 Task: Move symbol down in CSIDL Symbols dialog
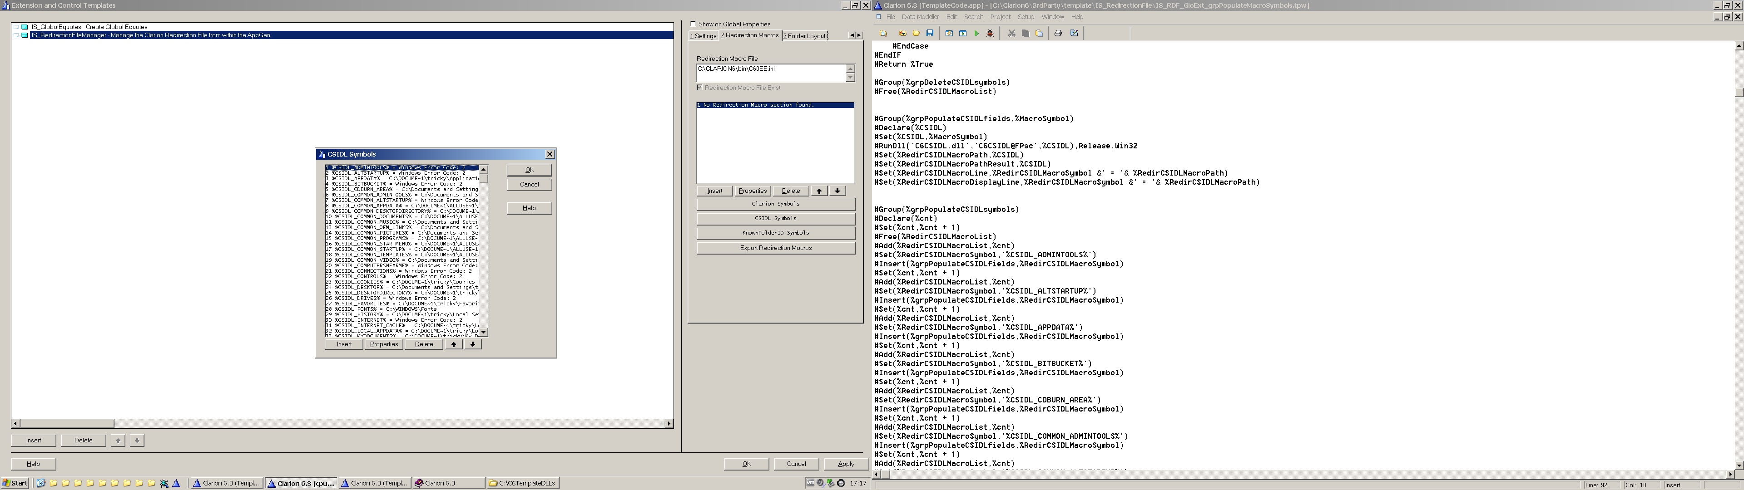(x=472, y=344)
